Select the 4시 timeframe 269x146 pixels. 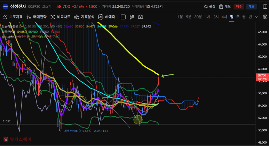[x=224, y=17]
